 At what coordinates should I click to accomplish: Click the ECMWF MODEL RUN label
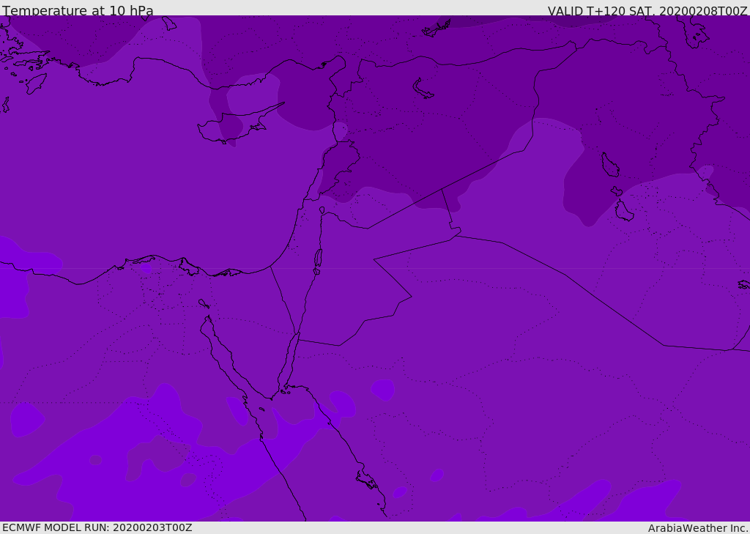click(x=97, y=527)
